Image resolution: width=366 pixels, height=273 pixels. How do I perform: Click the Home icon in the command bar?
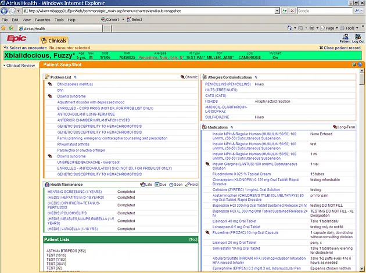(x=290, y=28)
